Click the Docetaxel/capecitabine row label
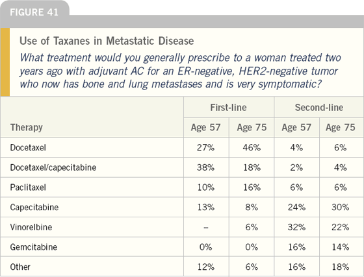 coord(53,167)
